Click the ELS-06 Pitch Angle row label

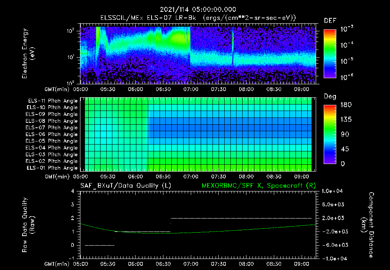click(x=52, y=134)
